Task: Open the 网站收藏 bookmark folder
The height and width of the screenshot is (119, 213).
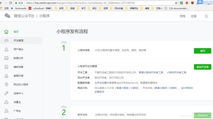Action: coord(117,8)
